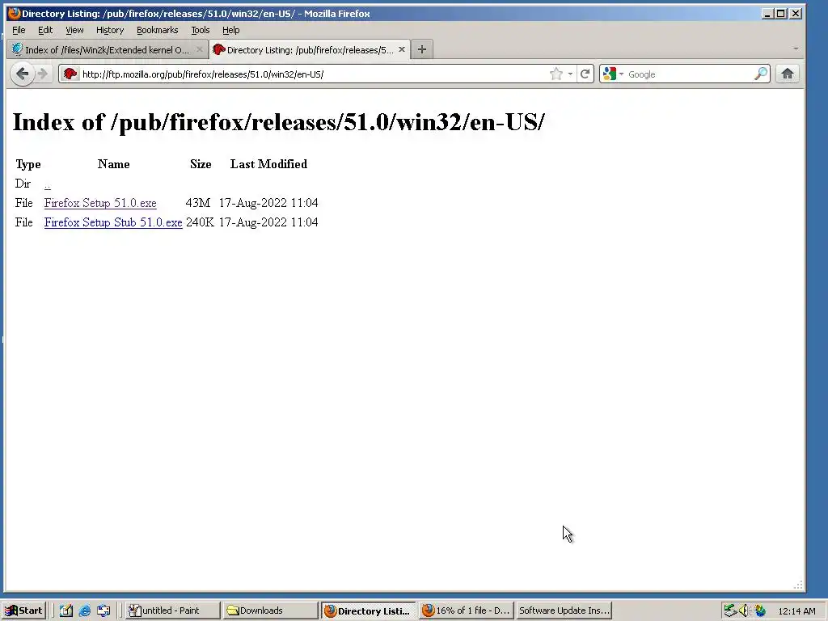The height and width of the screenshot is (621, 828).
Task: Reload the current page
Action: point(585,74)
